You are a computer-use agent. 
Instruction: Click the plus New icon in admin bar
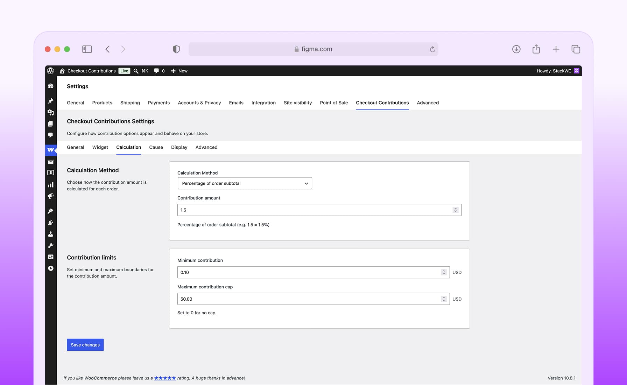[x=173, y=71]
